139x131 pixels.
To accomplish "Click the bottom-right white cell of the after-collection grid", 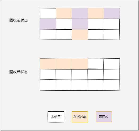I will [112, 85].
